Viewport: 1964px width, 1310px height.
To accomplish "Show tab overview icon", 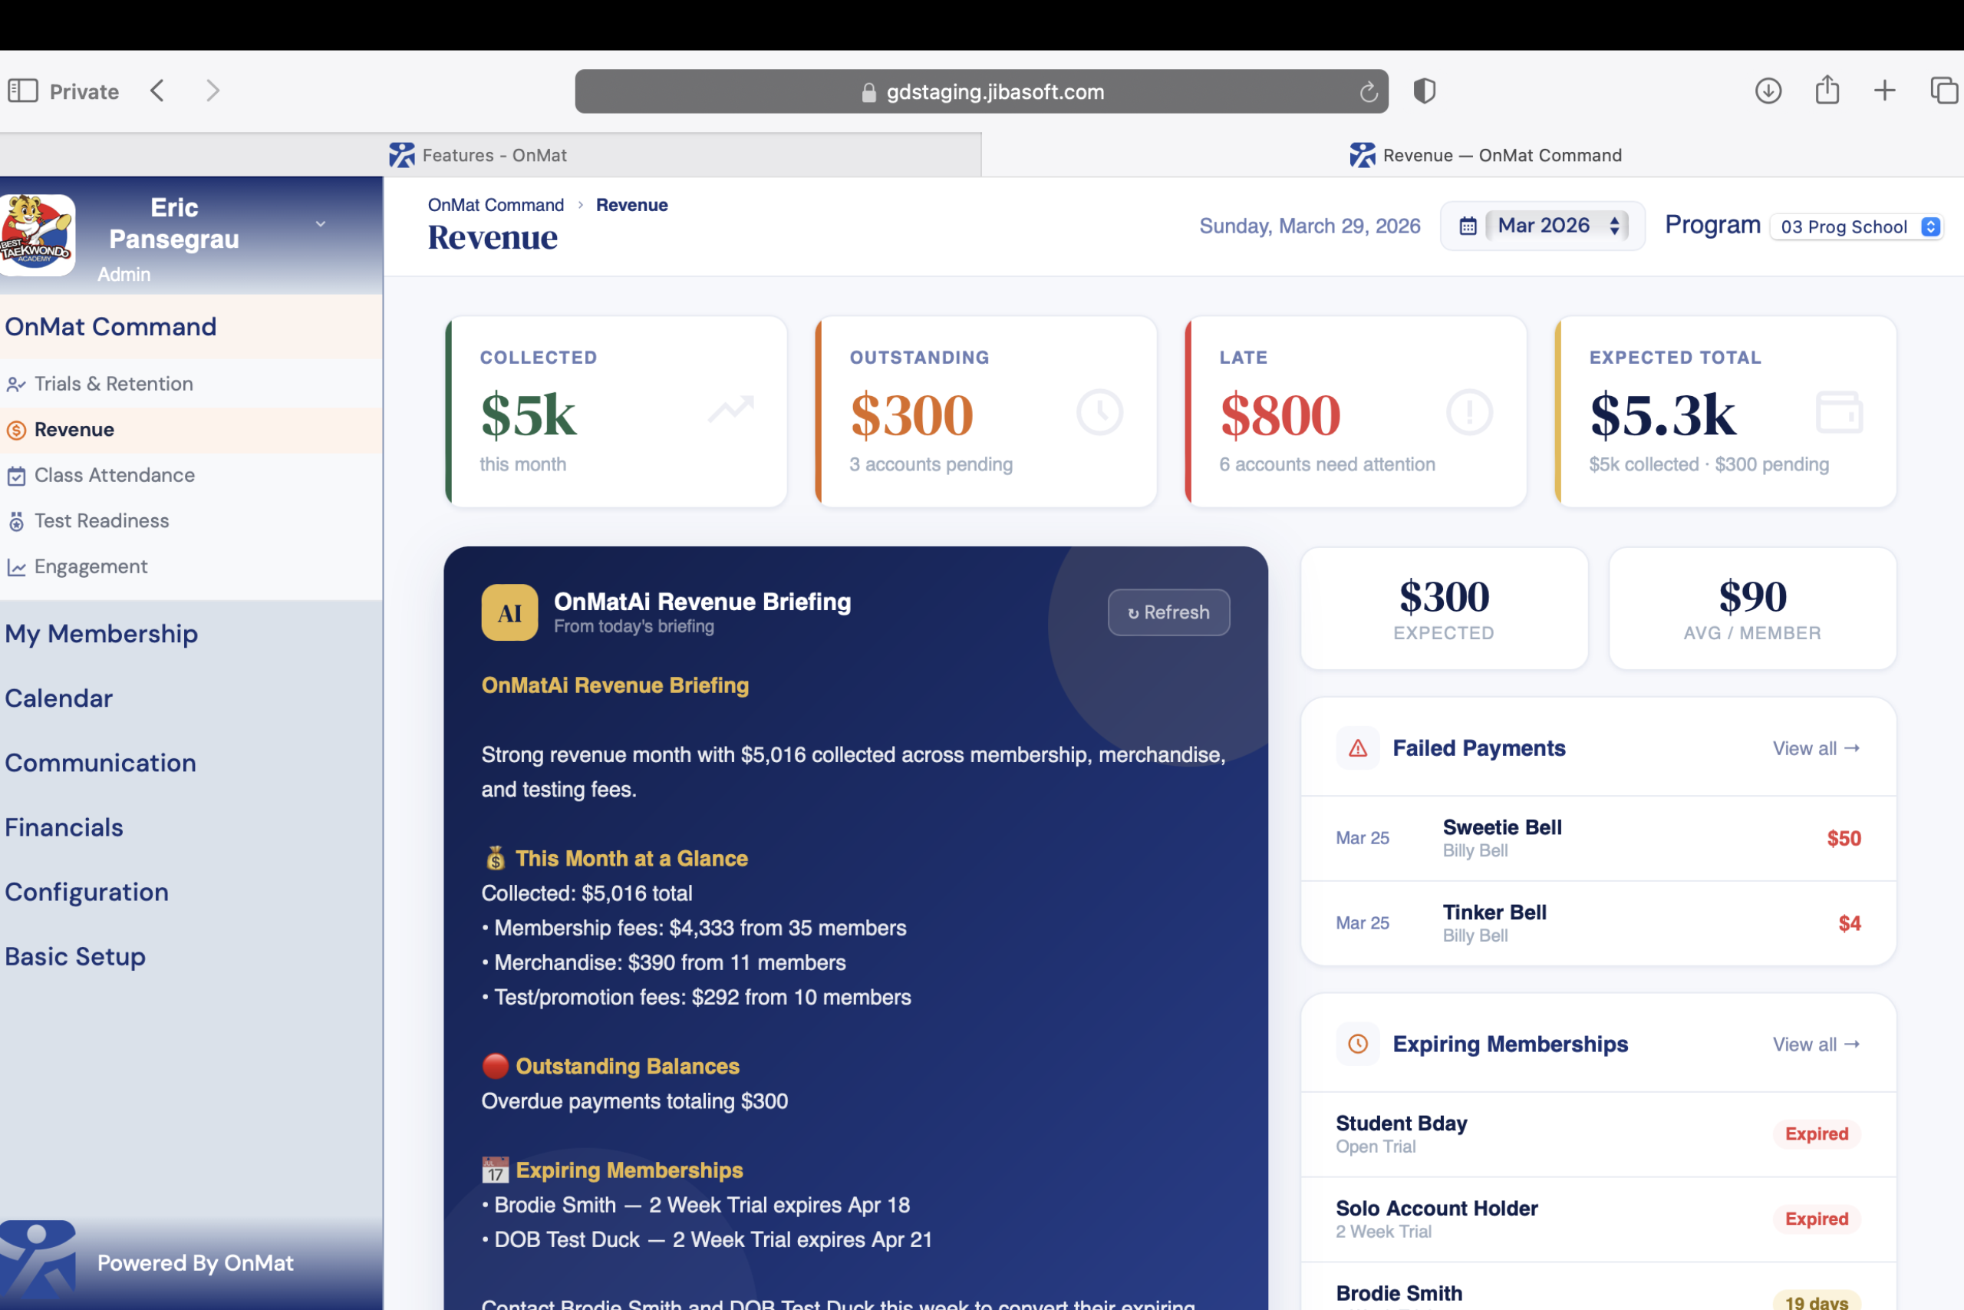I will point(1944,91).
